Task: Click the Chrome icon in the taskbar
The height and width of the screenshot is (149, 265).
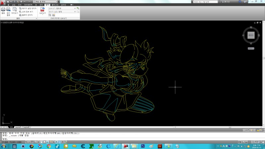Action: [x=49, y=146]
